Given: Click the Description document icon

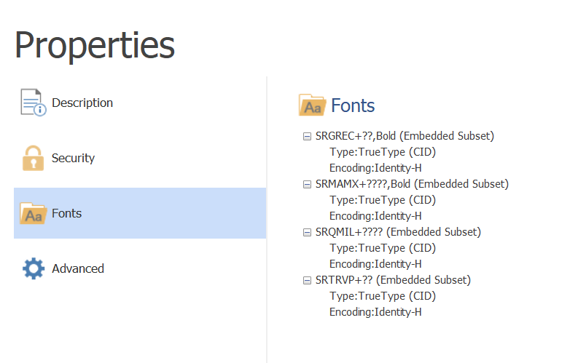Looking at the screenshot, I should 34,103.
